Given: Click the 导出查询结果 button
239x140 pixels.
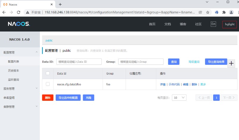Looking at the screenshot, I should (216, 62).
